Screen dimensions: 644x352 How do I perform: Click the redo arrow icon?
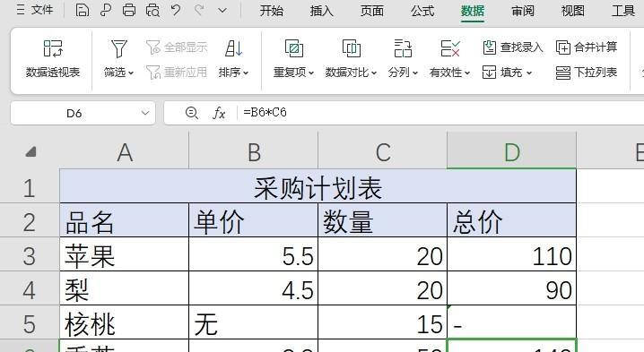tap(199, 10)
